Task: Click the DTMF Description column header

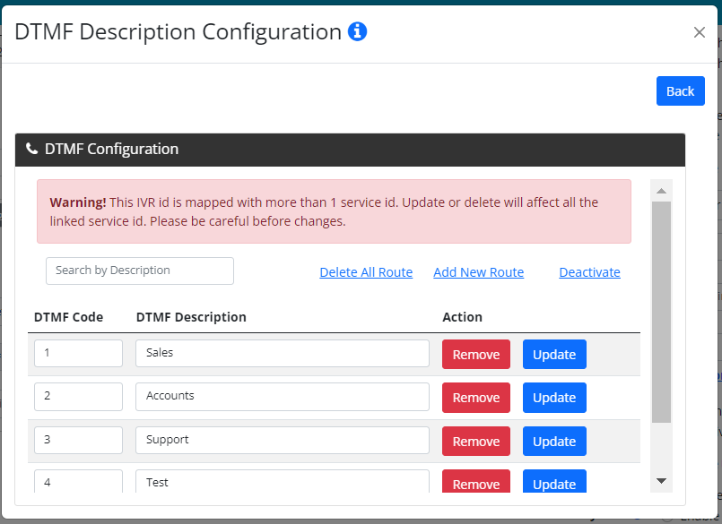Action: [191, 317]
